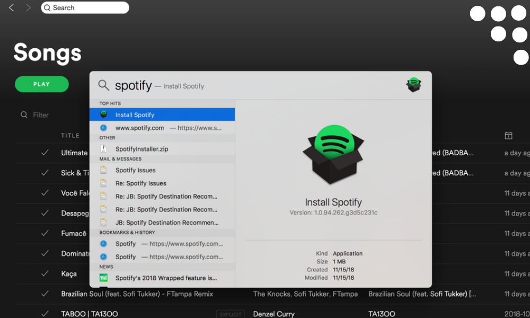530x318 pixels.
Task: Click the Install Spotify row icon
Action: coord(103,114)
